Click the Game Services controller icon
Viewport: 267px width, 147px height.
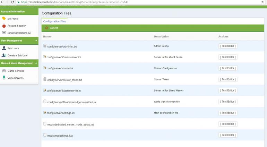click(x=4, y=71)
